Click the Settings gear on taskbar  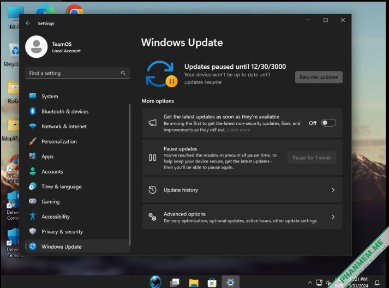click(x=230, y=282)
